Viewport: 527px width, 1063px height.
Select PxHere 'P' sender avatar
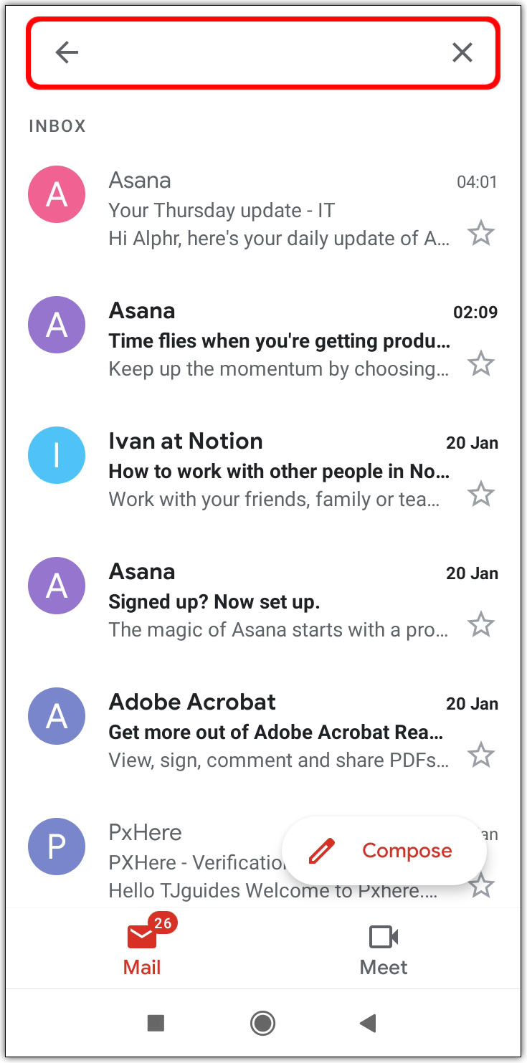[57, 847]
